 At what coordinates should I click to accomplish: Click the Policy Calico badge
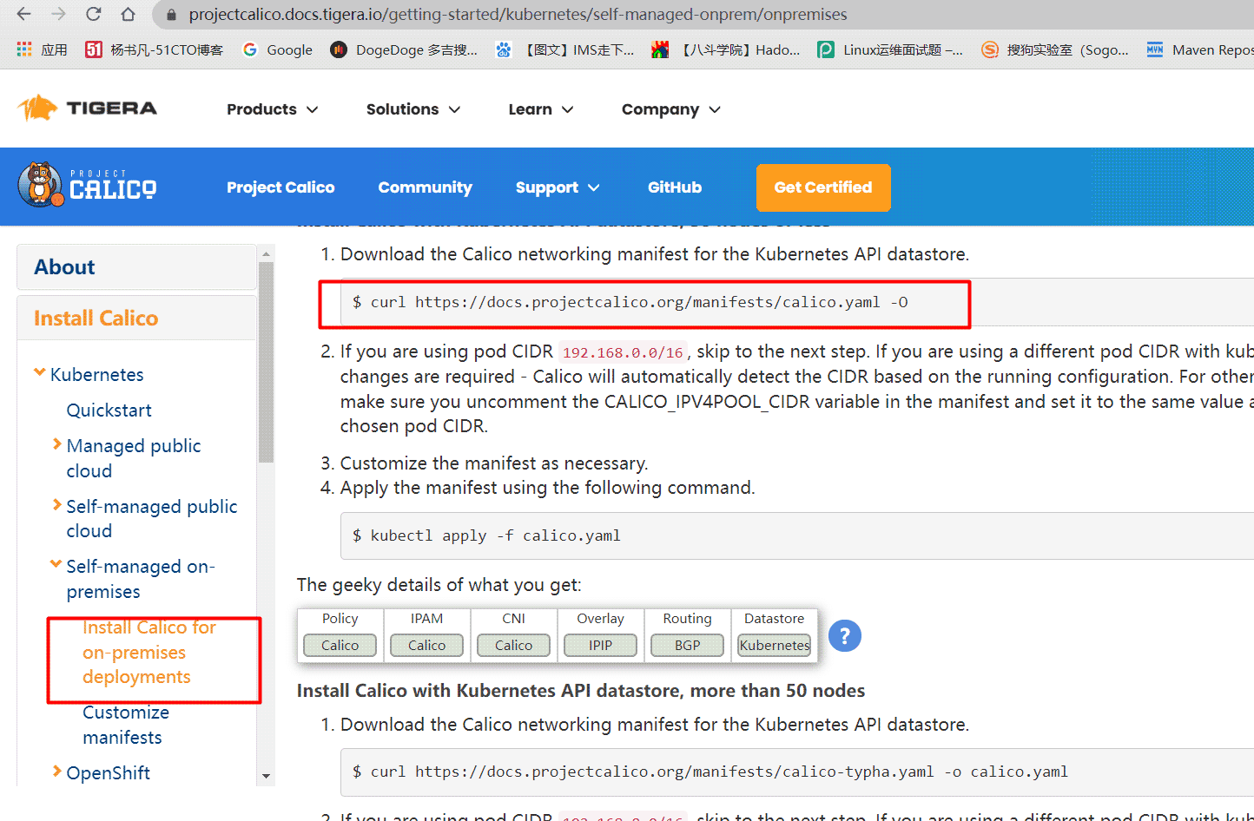340,645
